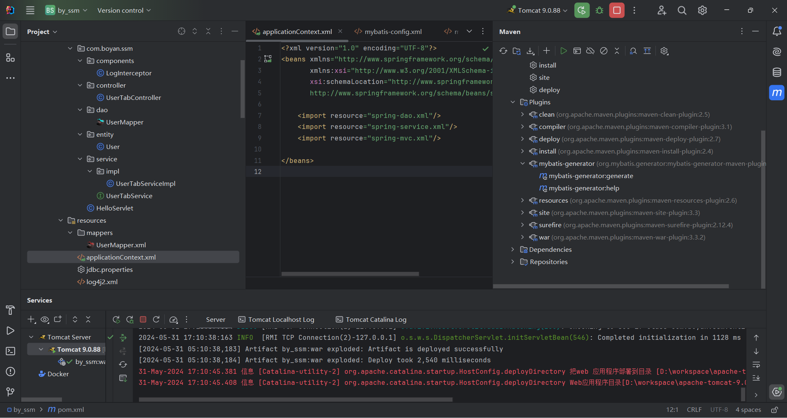Click the Debug bug icon in top toolbar
This screenshot has height=418, width=787.
click(x=599, y=10)
